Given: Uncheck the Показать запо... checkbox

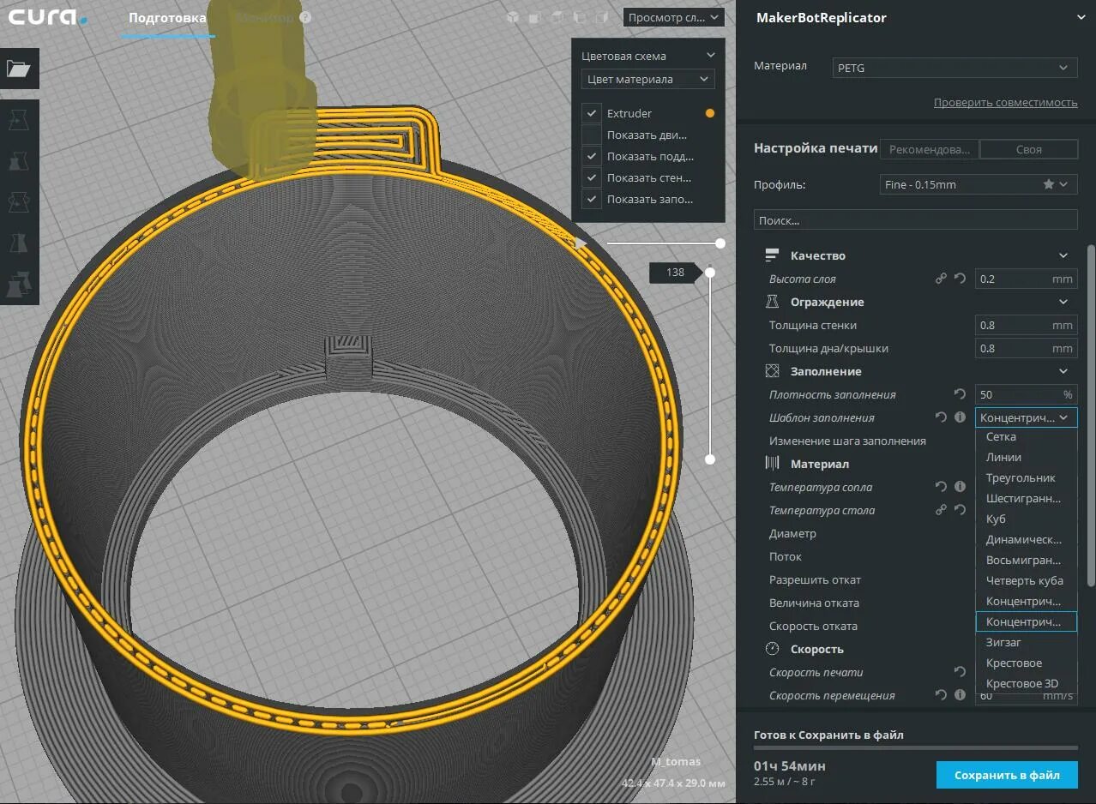Looking at the screenshot, I should (x=591, y=199).
